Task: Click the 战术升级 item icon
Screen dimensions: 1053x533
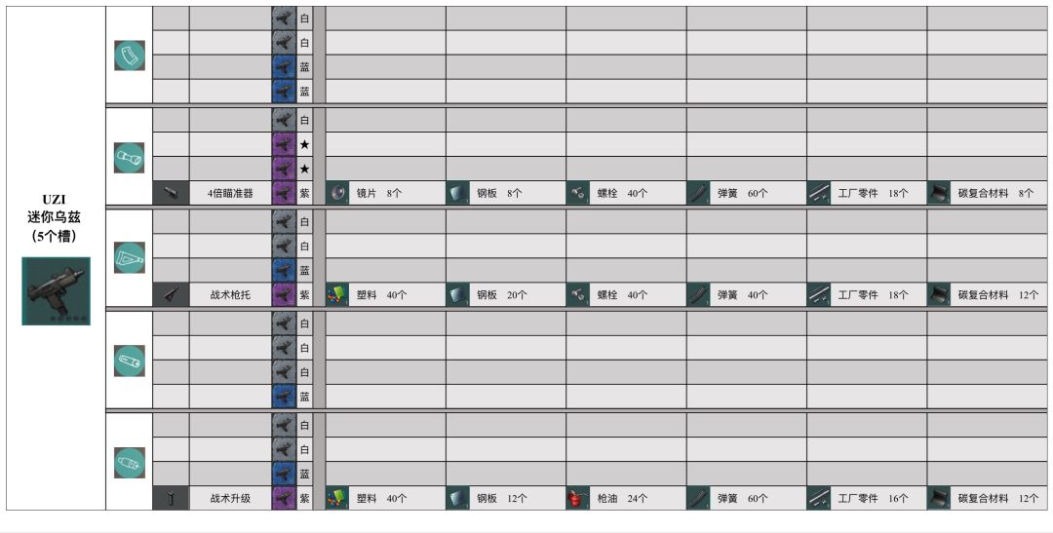Action: [x=172, y=499]
